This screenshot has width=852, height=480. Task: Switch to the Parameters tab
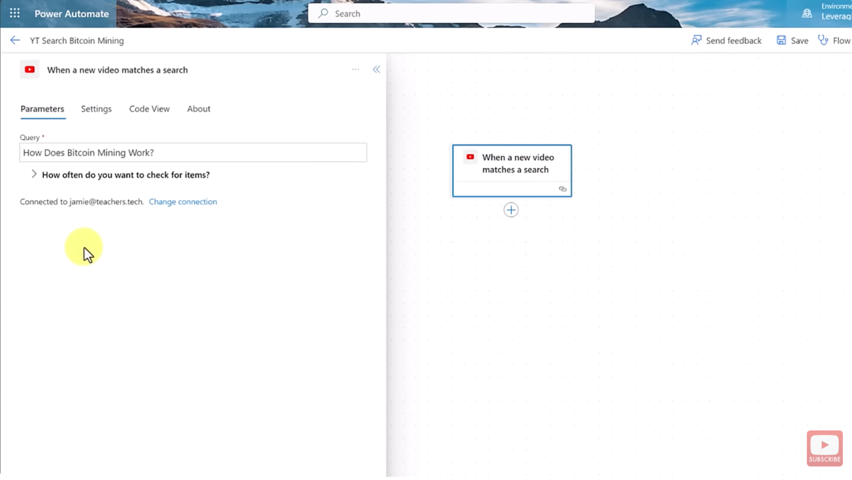[x=43, y=109]
